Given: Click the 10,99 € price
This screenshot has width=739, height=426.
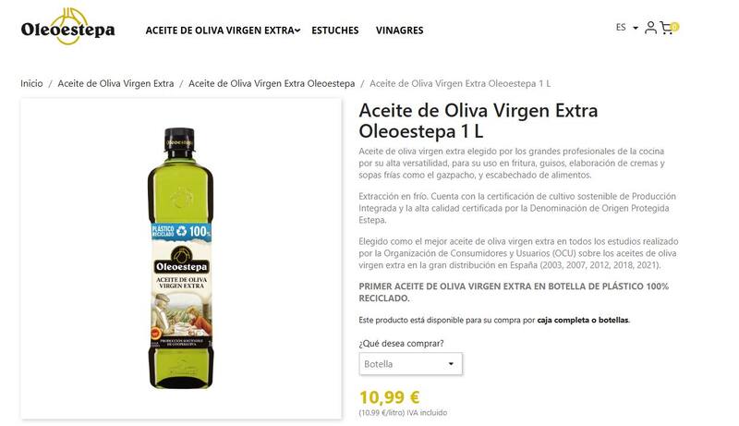Looking at the screenshot, I should pos(389,397).
